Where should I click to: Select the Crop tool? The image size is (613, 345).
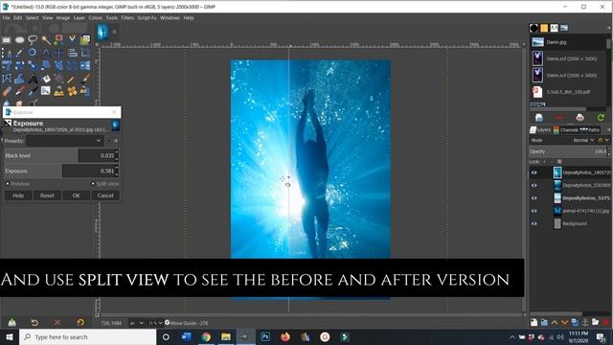click(85, 53)
